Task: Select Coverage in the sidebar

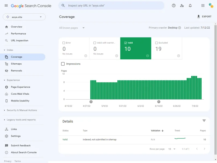Action: [x=23, y=57]
